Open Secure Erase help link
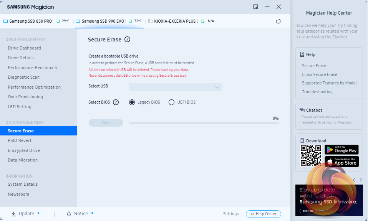 pyautogui.click(x=314, y=66)
